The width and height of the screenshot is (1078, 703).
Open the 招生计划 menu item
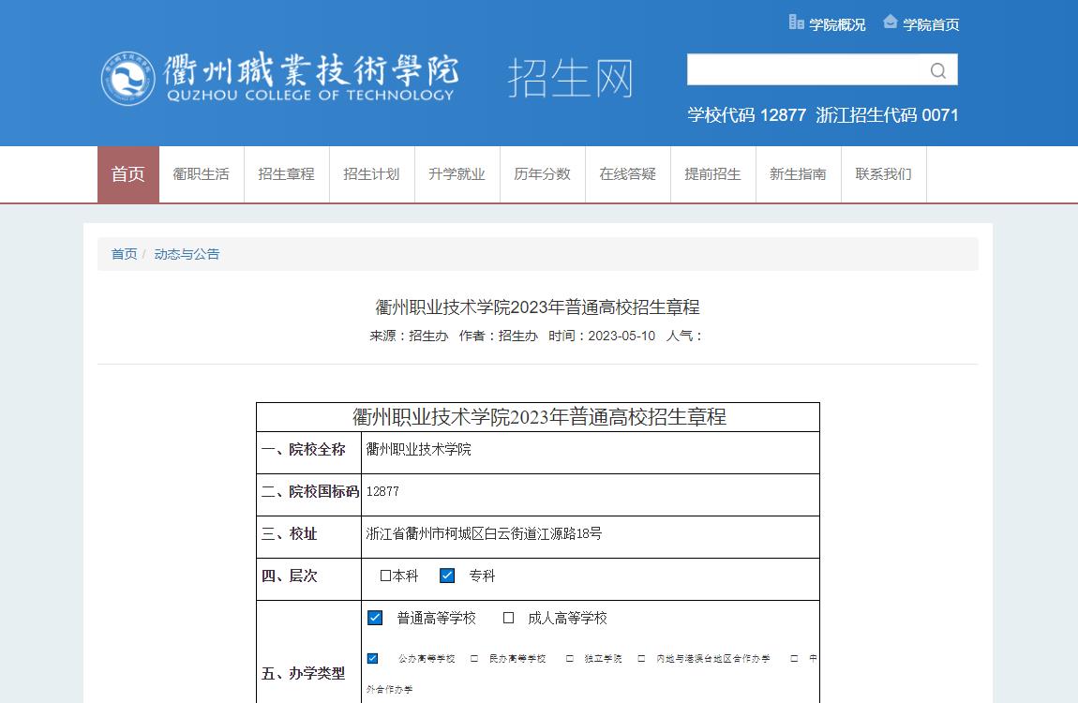tap(371, 173)
